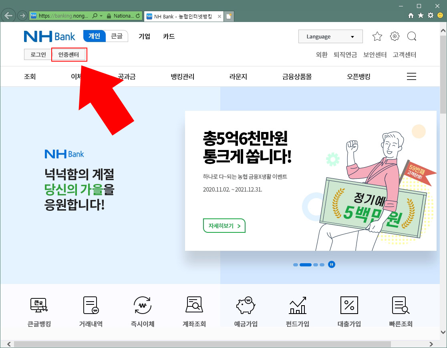Click 자세히보기 on the event banner

[x=224, y=226]
